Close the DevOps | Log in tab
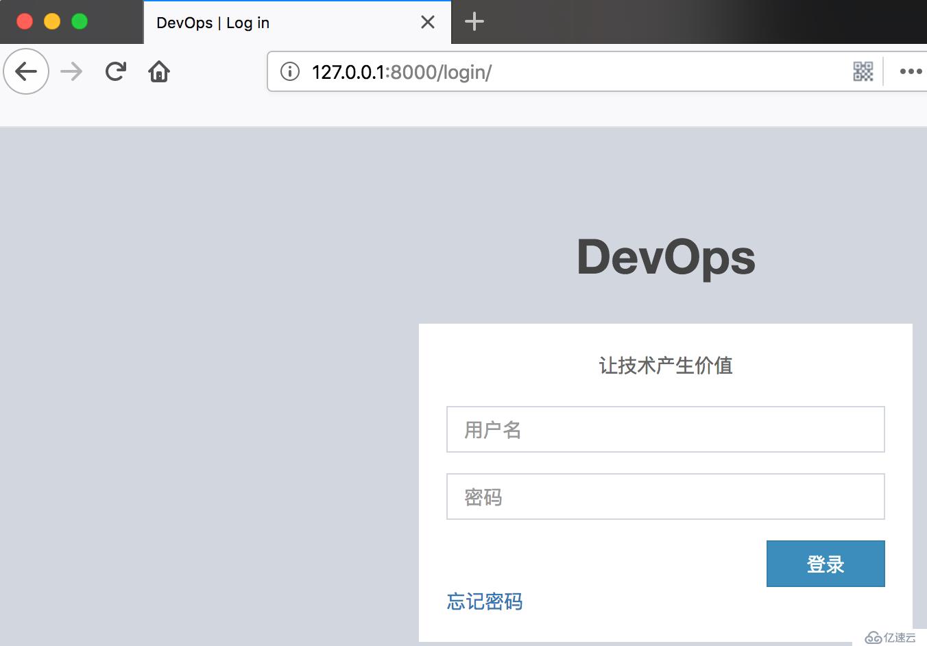 click(428, 23)
